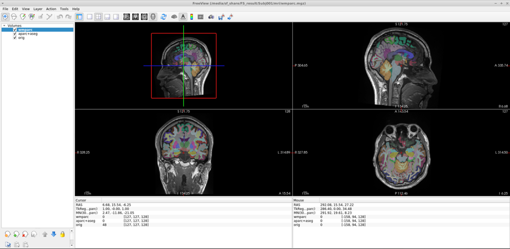Image resolution: width=510 pixels, height=249 pixels.
Task: Open the Tools menu
Action: [64, 9]
